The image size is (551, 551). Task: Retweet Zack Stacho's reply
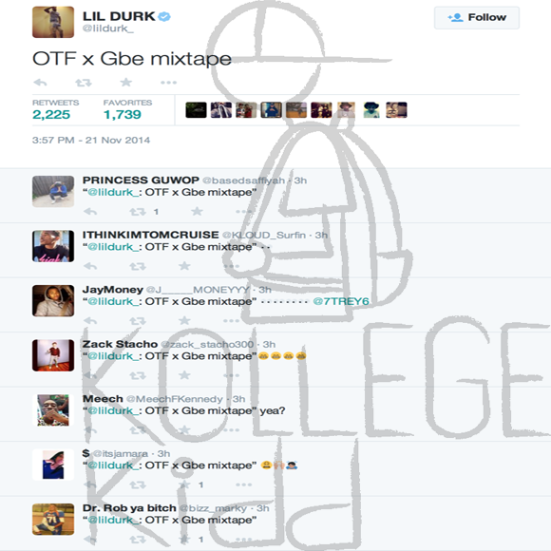pyautogui.click(x=138, y=375)
